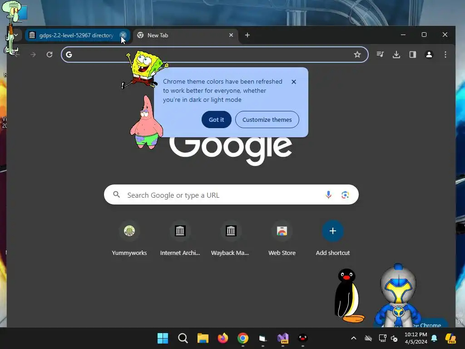
Task: Click the Search Google or type a URL box
Action: pyautogui.click(x=231, y=194)
